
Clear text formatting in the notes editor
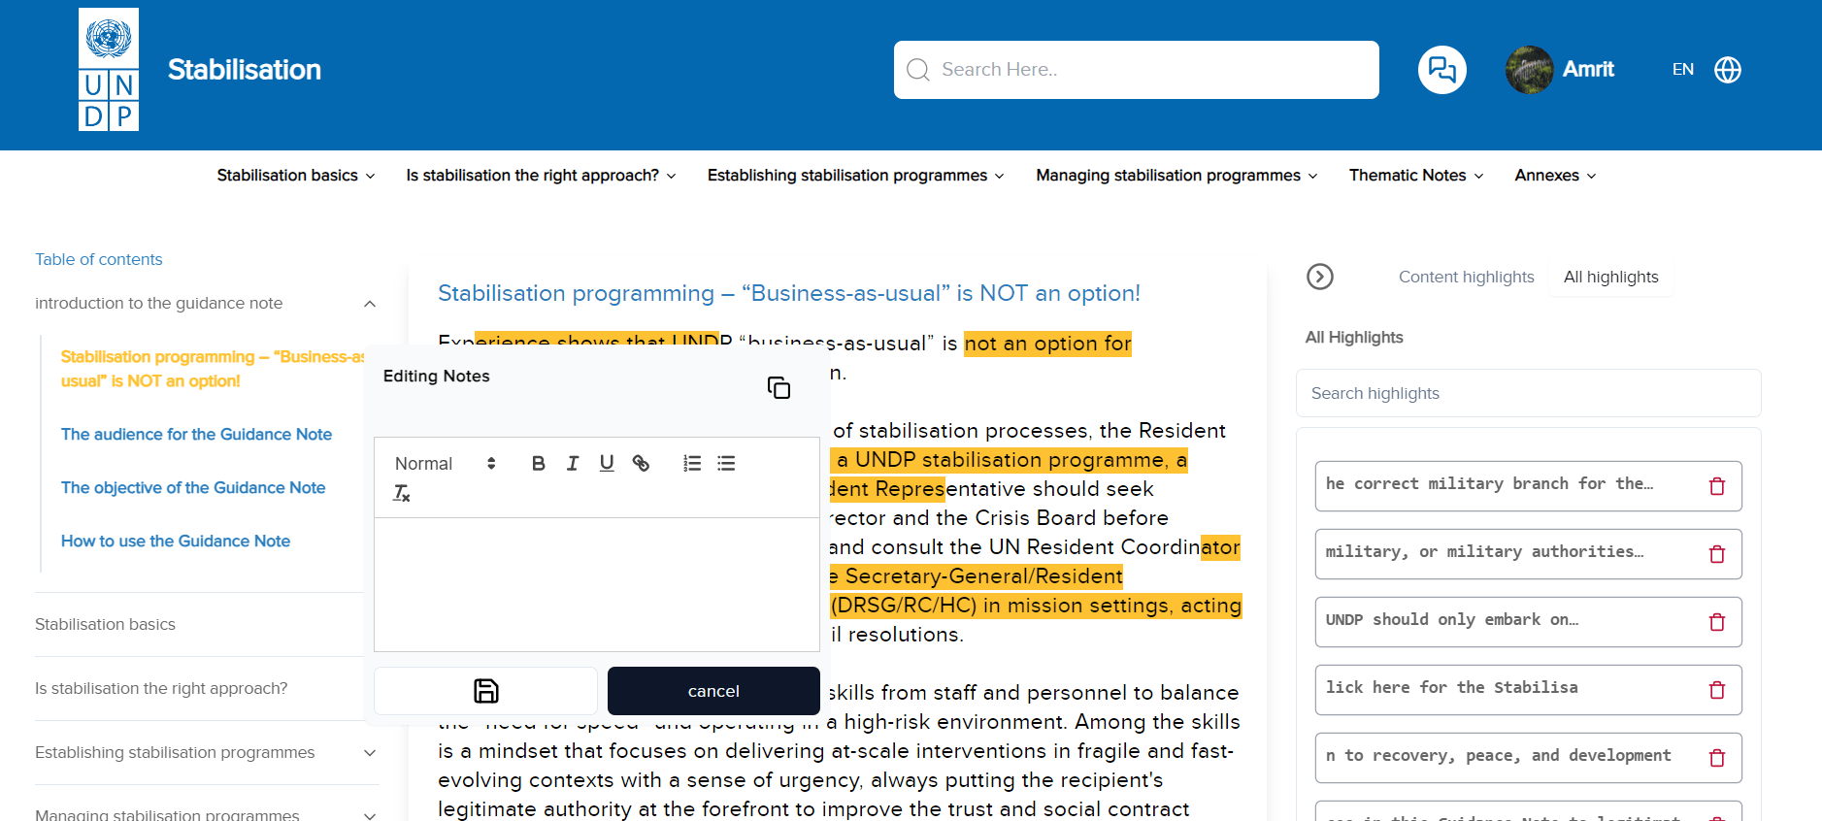[402, 494]
